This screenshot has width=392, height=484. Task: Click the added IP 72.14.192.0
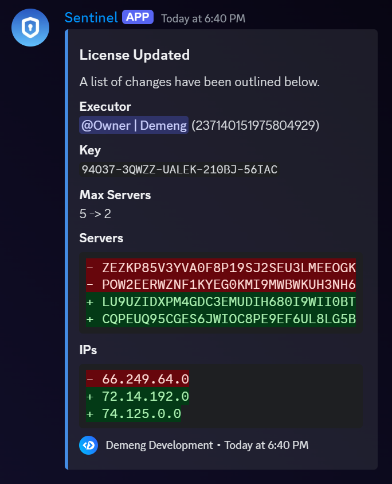point(138,396)
